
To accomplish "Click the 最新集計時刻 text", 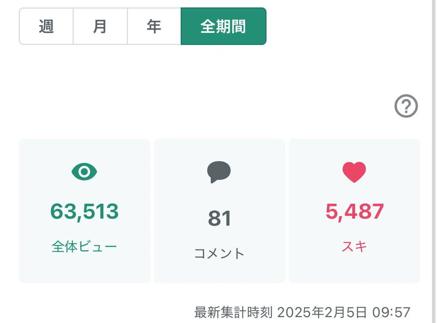I will tap(233, 312).
